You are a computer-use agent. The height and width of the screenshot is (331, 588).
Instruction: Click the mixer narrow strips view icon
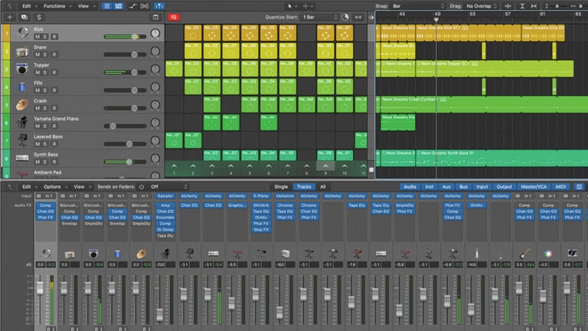[x=580, y=186]
